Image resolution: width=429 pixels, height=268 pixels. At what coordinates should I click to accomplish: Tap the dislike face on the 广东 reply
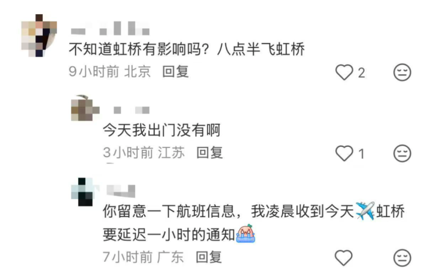click(x=402, y=257)
